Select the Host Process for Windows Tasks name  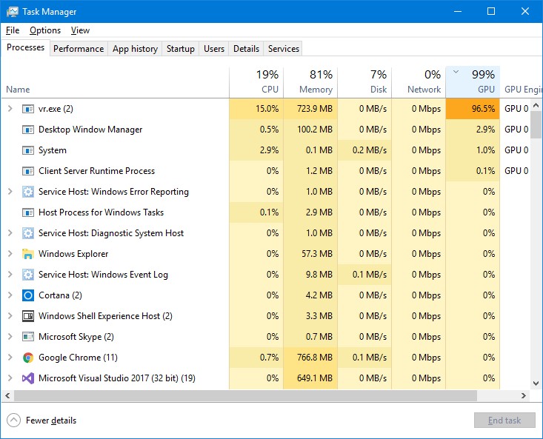point(101,212)
